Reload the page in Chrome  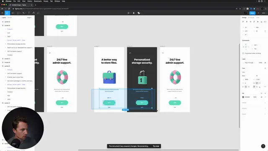tap(9, 9)
